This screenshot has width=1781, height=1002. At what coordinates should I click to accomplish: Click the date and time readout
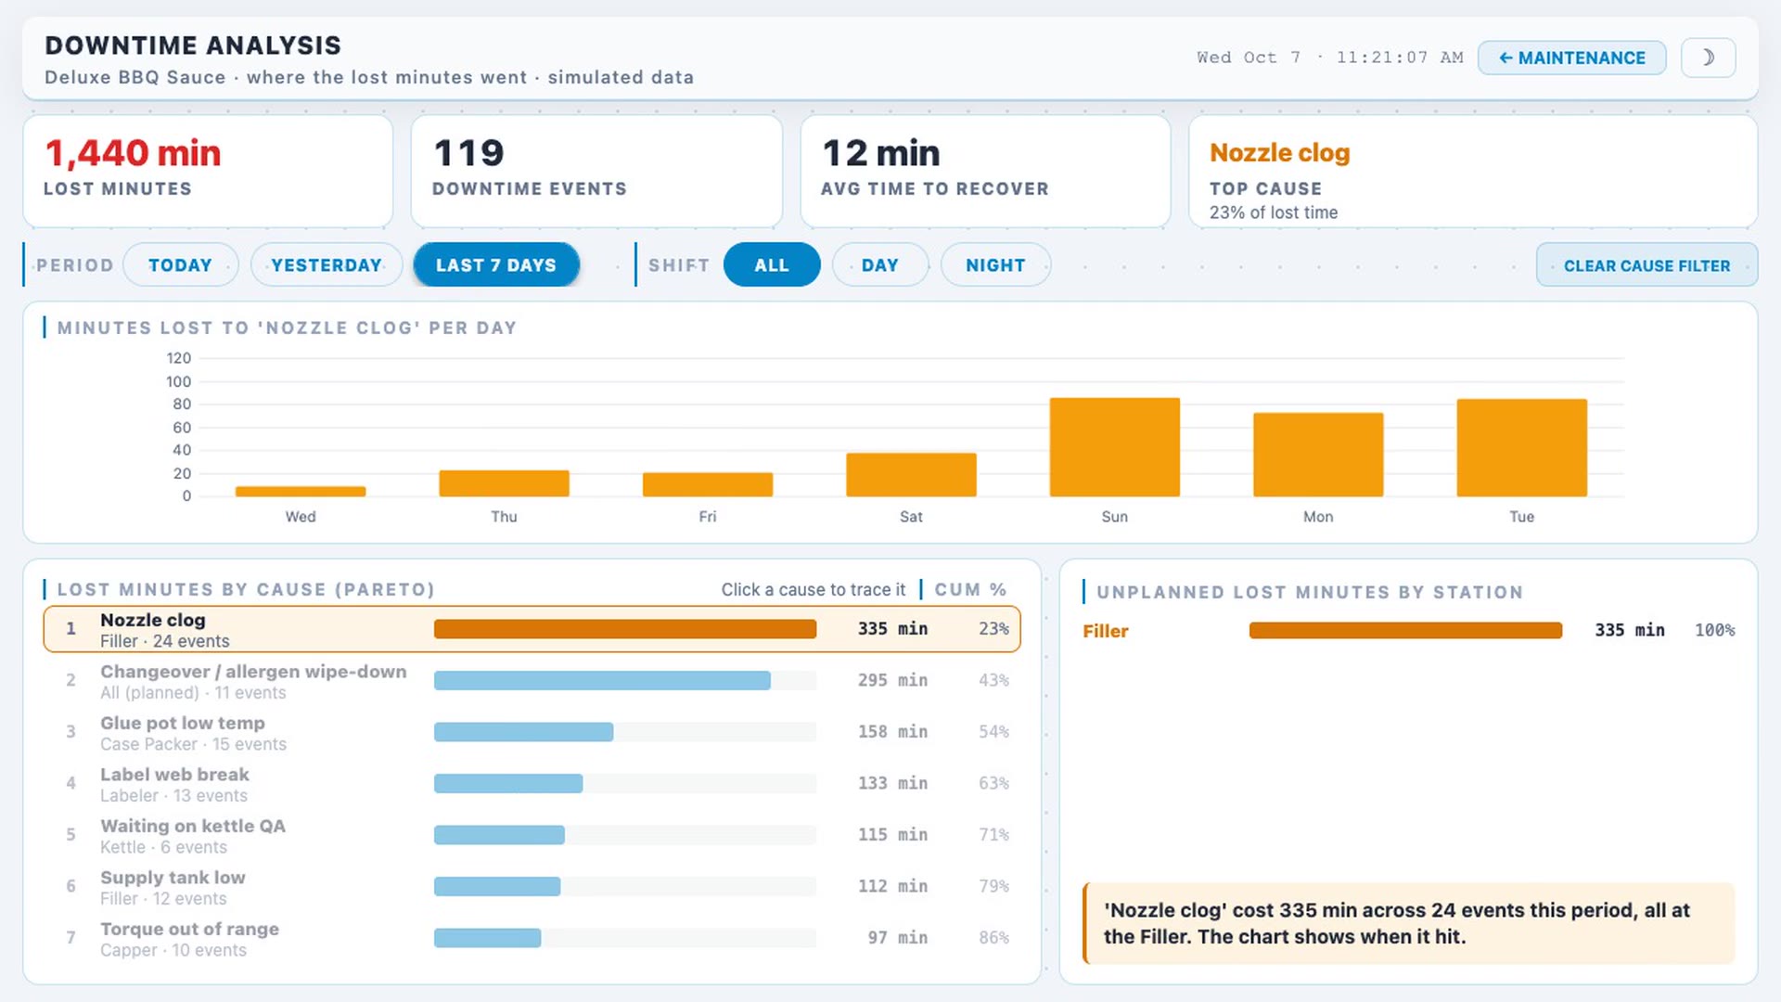click(1330, 58)
